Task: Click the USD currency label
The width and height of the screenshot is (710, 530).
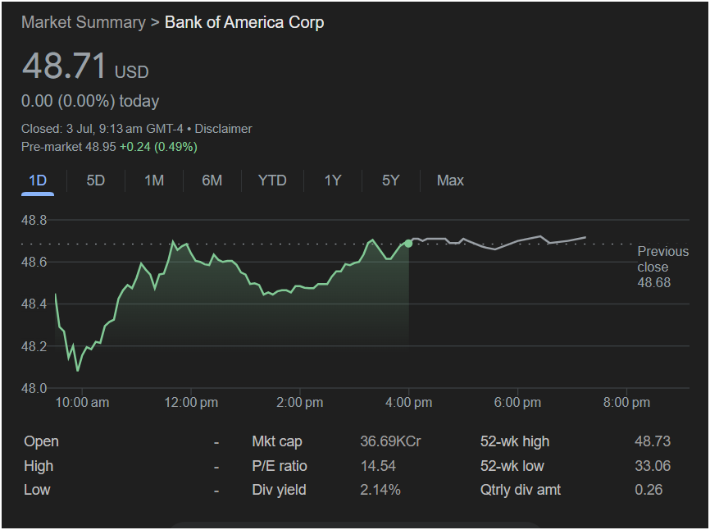Action: click(x=132, y=72)
